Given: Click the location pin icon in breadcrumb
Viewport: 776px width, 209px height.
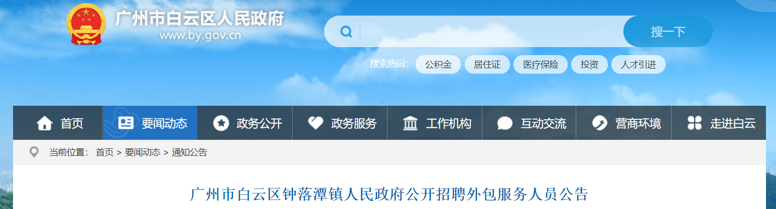Looking at the screenshot, I should [34, 152].
